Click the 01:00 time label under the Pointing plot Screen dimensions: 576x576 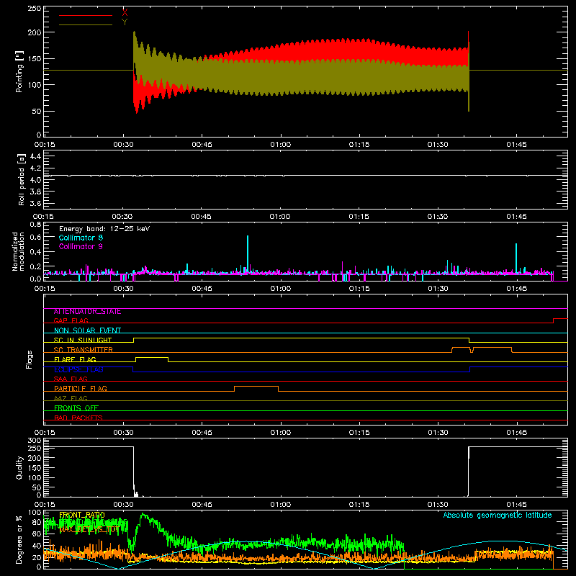281,145
